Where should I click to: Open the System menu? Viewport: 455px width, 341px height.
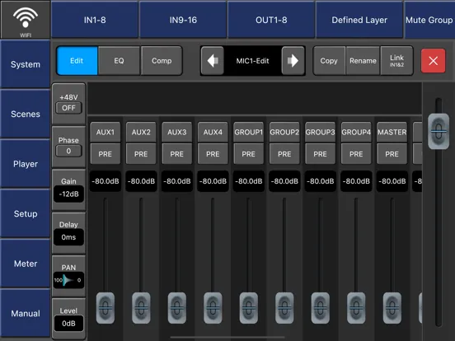coord(26,64)
